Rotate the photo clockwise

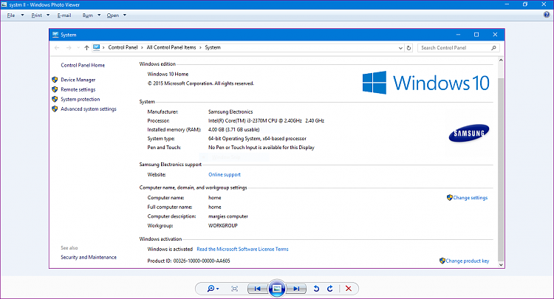click(x=330, y=289)
